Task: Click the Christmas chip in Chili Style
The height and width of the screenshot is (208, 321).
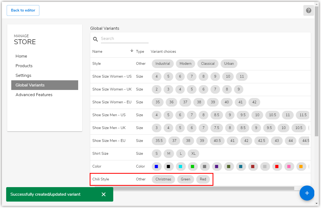Action: pos(163,179)
